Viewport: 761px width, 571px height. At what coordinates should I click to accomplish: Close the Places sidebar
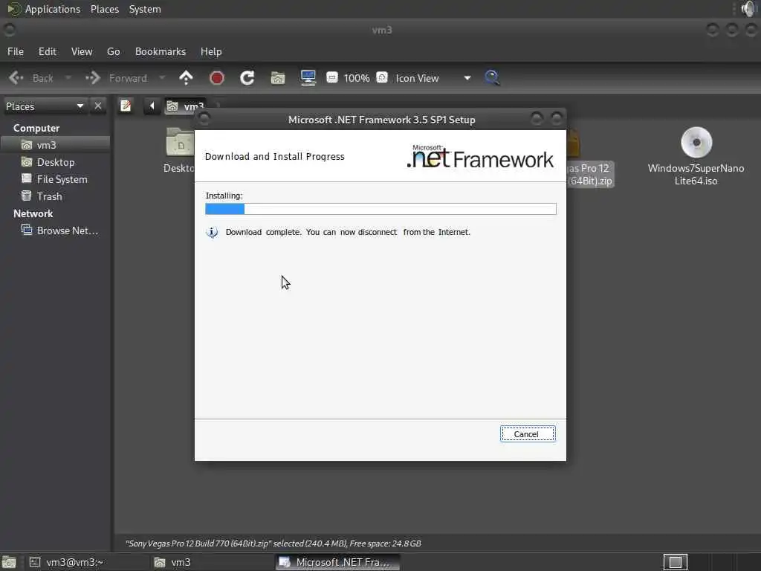point(98,106)
